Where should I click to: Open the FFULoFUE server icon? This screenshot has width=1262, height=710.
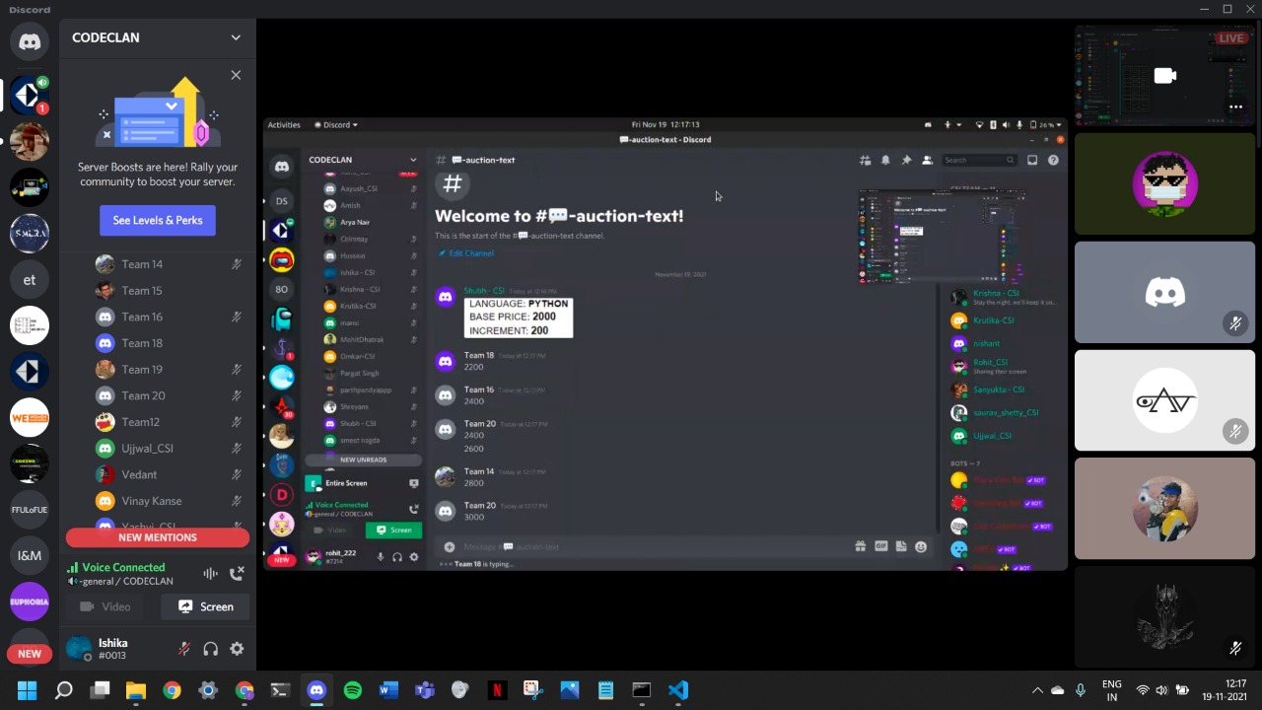[x=30, y=510]
